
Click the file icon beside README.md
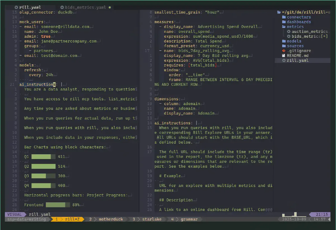[x=284, y=56]
